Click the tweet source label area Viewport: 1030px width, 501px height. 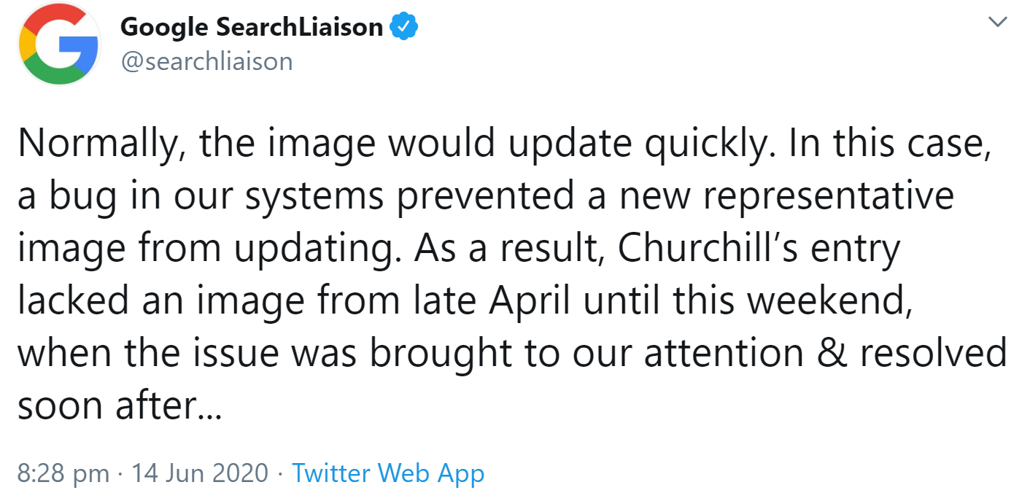(388, 473)
